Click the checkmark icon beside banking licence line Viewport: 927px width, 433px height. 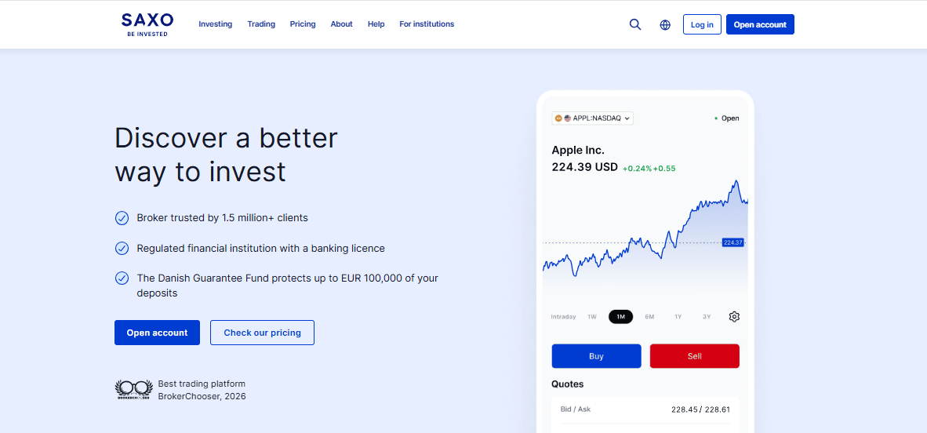(x=122, y=249)
